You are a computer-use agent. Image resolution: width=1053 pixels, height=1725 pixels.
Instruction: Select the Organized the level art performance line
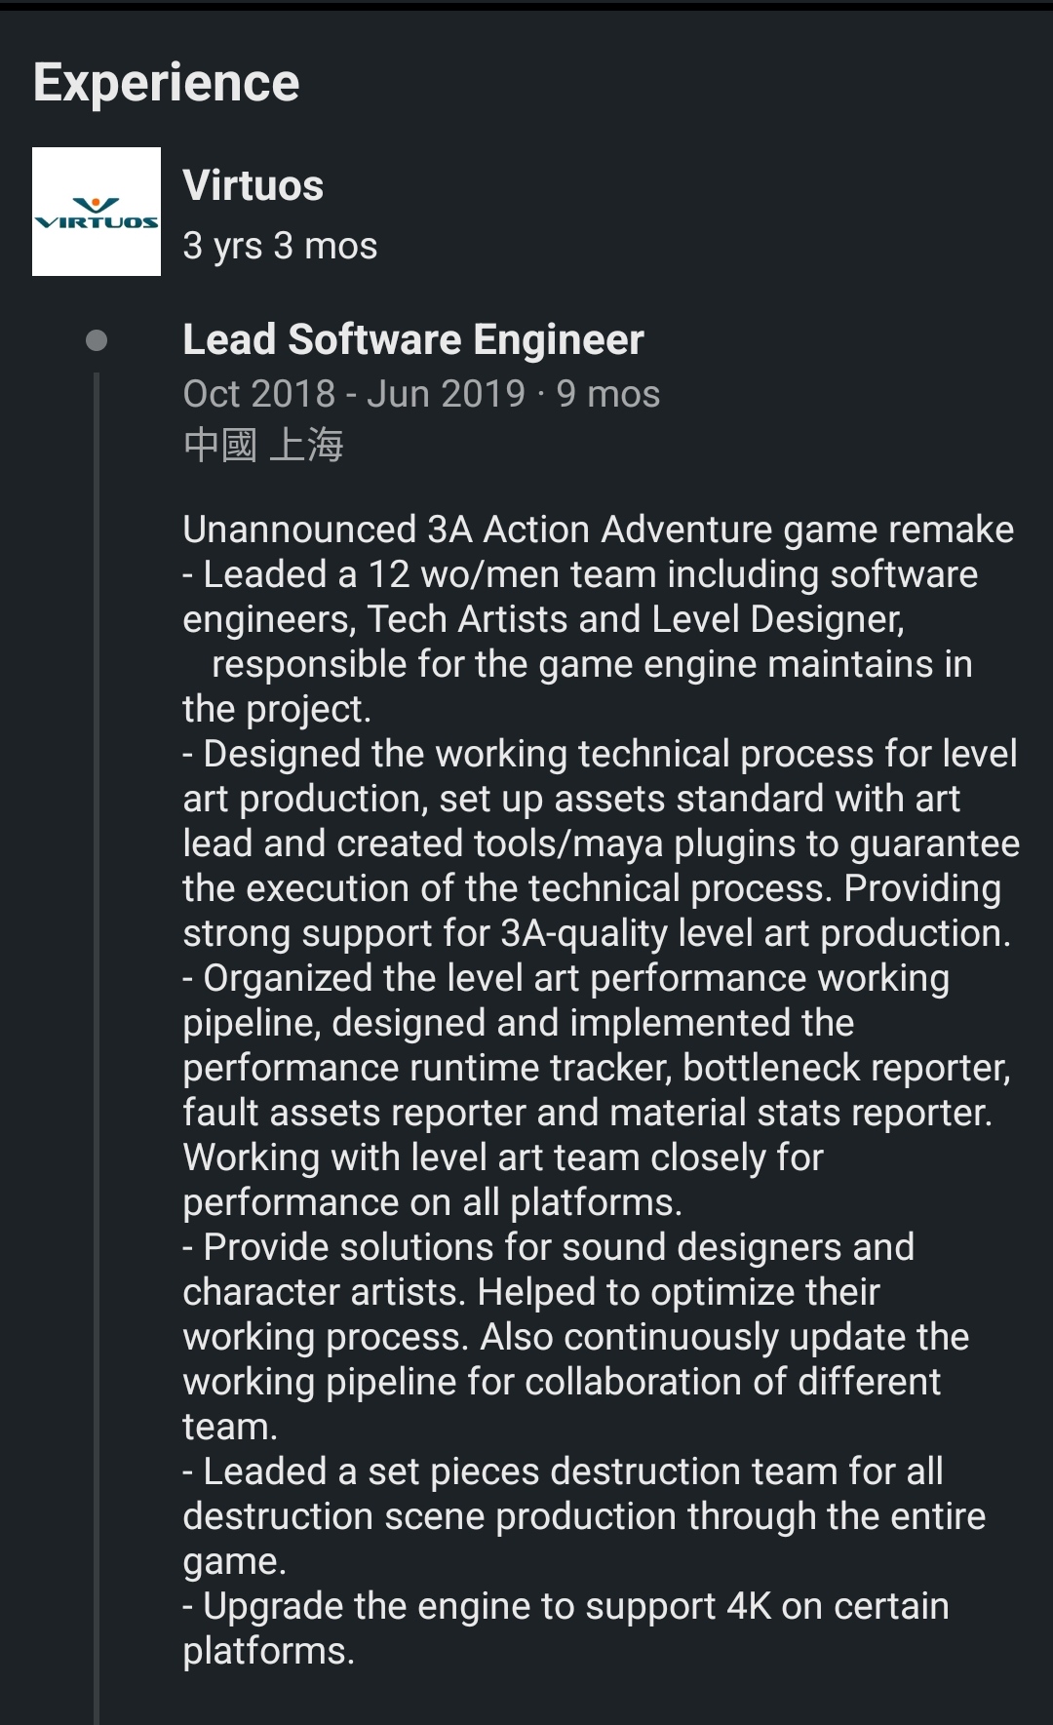coord(566,978)
